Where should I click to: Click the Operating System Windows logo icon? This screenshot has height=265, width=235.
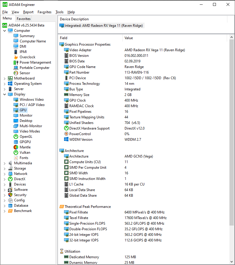10,84
